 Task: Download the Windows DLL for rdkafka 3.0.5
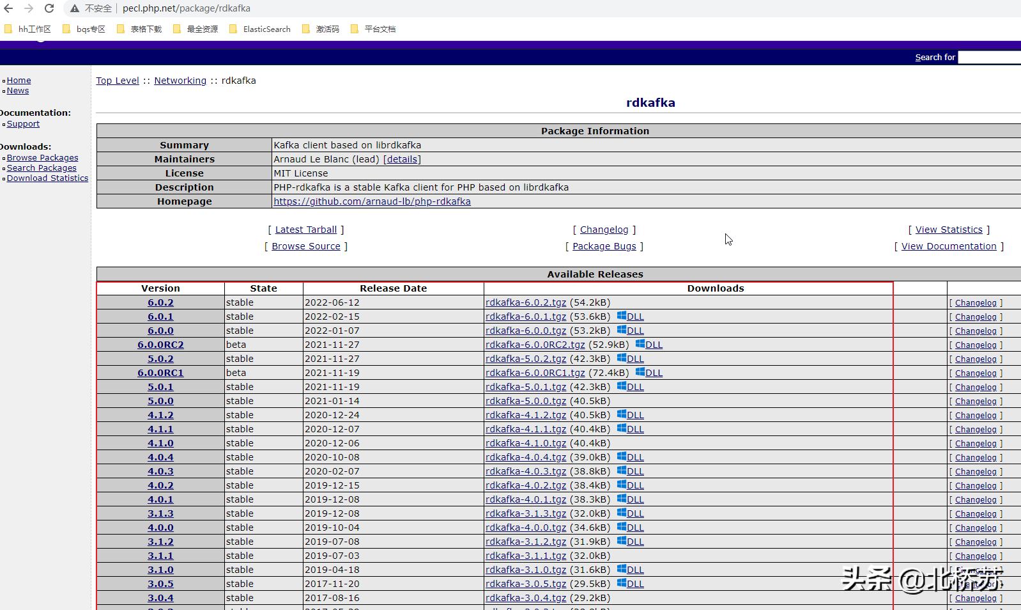click(x=631, y=584)
